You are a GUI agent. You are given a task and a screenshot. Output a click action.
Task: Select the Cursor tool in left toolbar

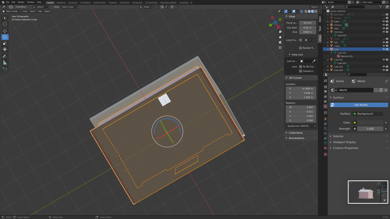pyautogui.click(x=5, y=24)
